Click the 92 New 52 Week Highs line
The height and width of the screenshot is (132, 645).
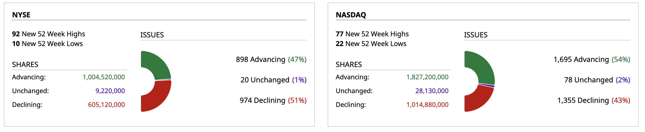click(x=49, y=34)
